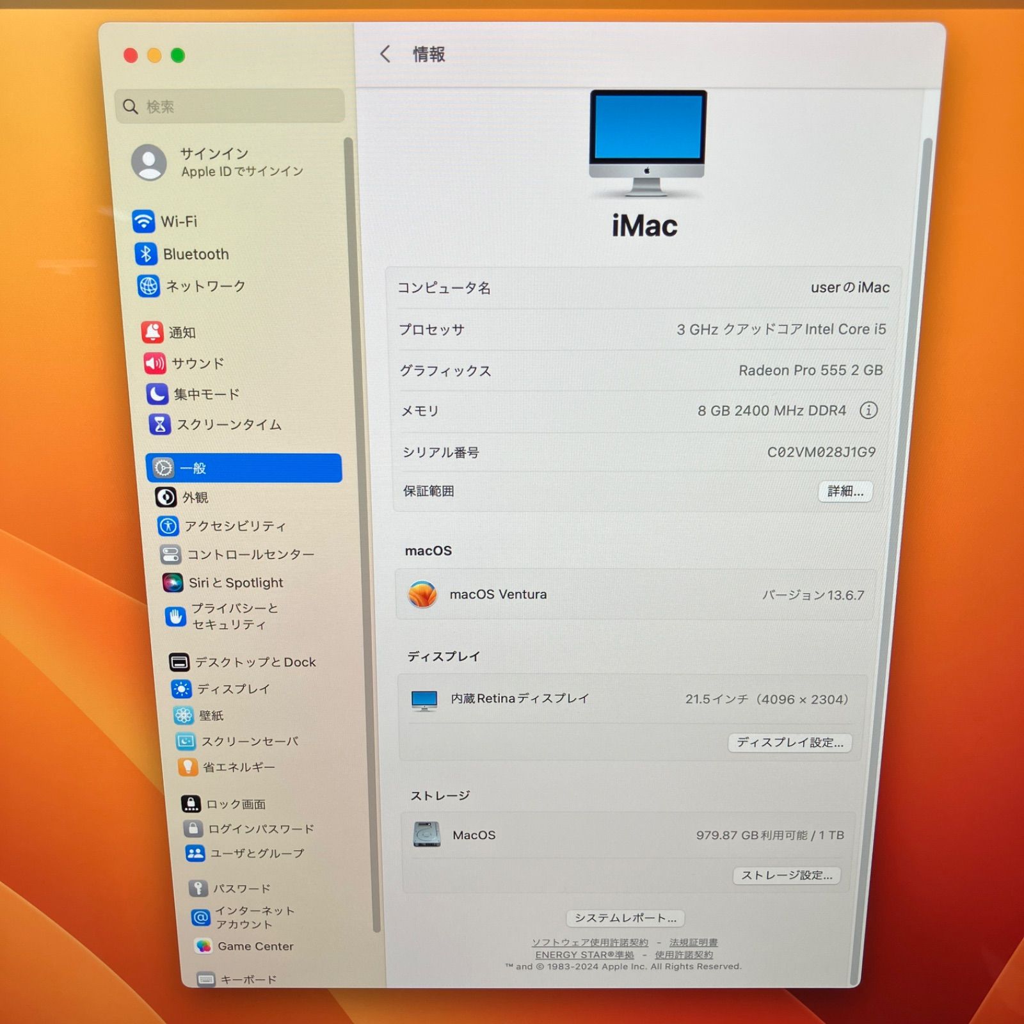Open 通知 bell icon
The width and height of the screenshot is (1024, 1024).
coord(152,332)
